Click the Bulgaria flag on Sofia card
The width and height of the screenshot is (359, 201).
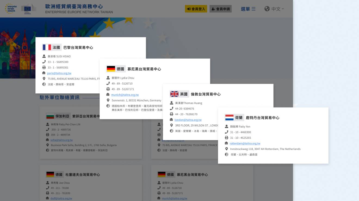point(50,116)
